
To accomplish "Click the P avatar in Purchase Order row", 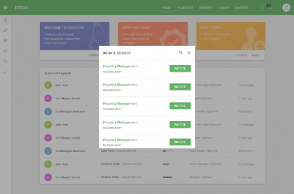I will click(48, 164).
